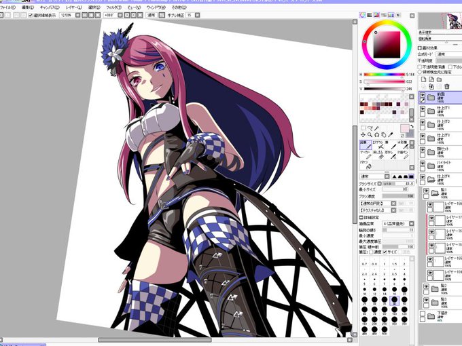Toggle the selection edge display (選択領域表示) checkbox
Image resolution: width=462 pixels, height=346 pixels.
tap(31, 16)
